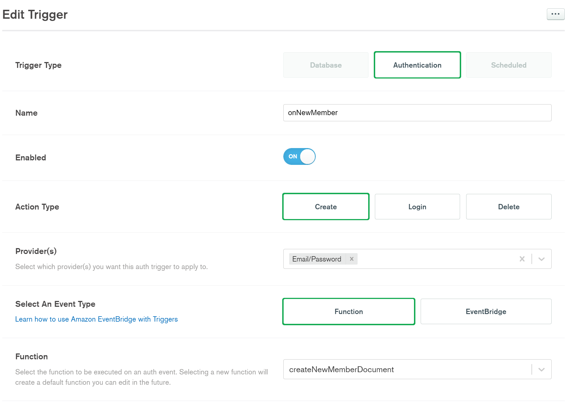Image resolution: width=565 pixels, height=411 pixels.
Task: Select the Authentication trigger type
Action: pos(417,65)
